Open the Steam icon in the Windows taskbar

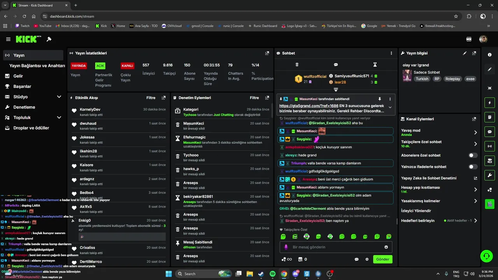tap(261, 274)
